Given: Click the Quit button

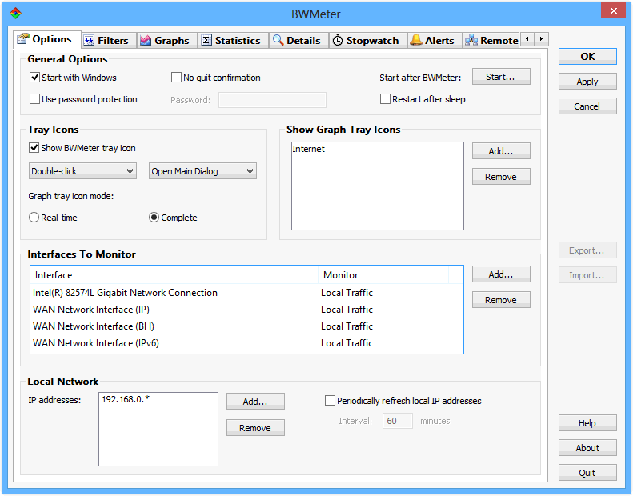Looking at the screenshot, I should tap(587, 473).
